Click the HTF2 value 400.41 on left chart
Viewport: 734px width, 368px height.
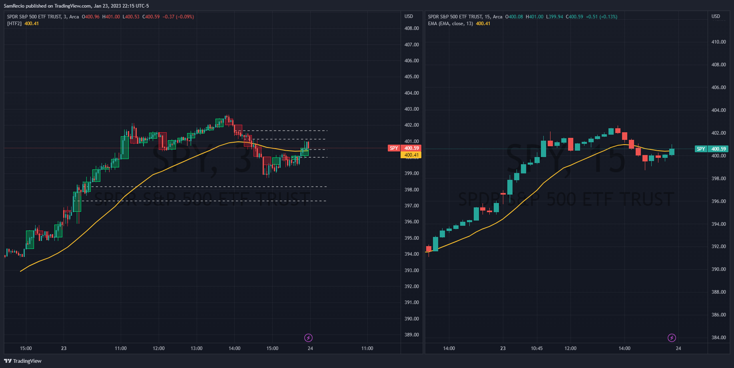[x=32, y=24]
